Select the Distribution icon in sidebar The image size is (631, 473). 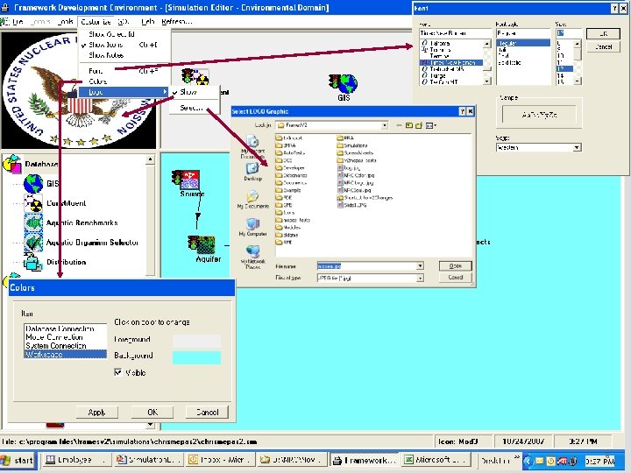tap(33, 262)
